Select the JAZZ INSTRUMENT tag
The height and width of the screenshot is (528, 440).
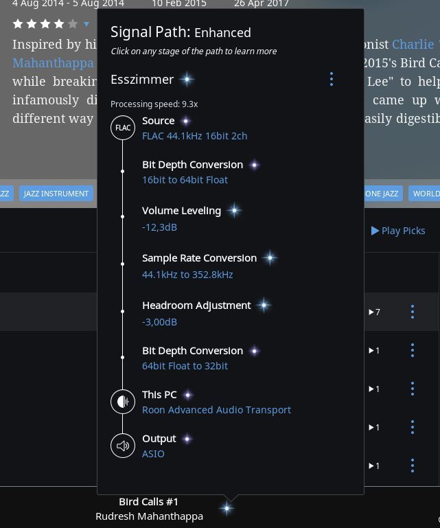[x=56, y=194]
